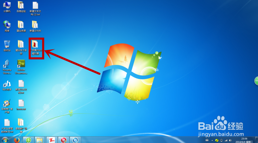
Task: Select the 给力助手 shortcut icon
Action: tap(7, 85)
